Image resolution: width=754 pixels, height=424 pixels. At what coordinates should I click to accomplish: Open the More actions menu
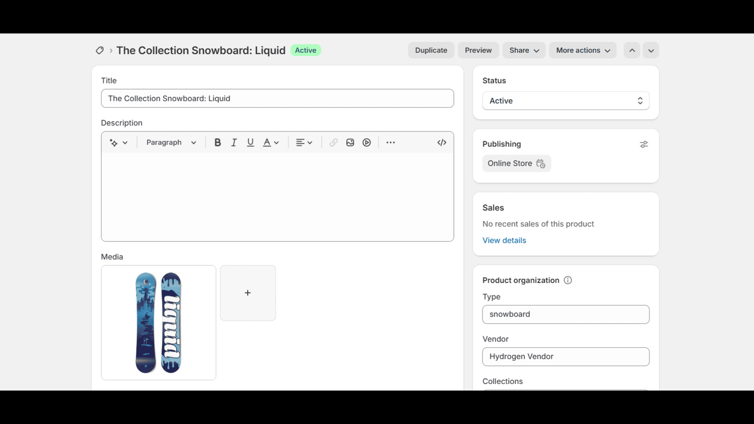582,50
